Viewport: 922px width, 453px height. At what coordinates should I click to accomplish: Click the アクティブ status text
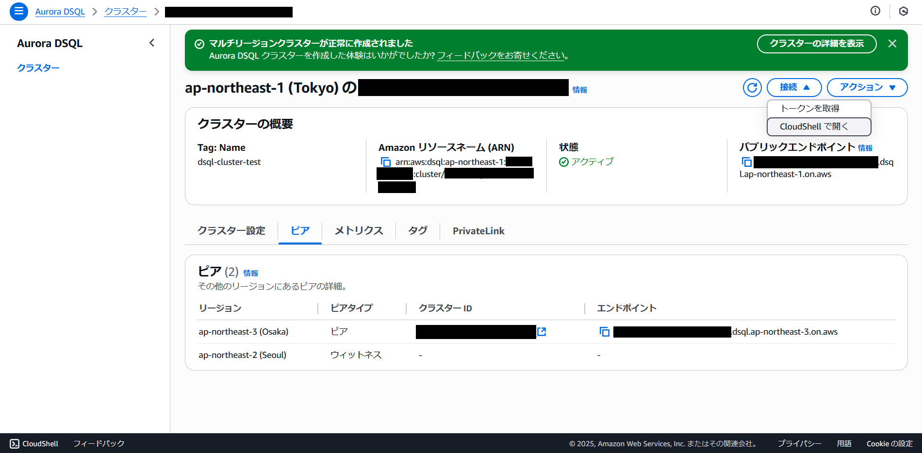coord(592,162)
